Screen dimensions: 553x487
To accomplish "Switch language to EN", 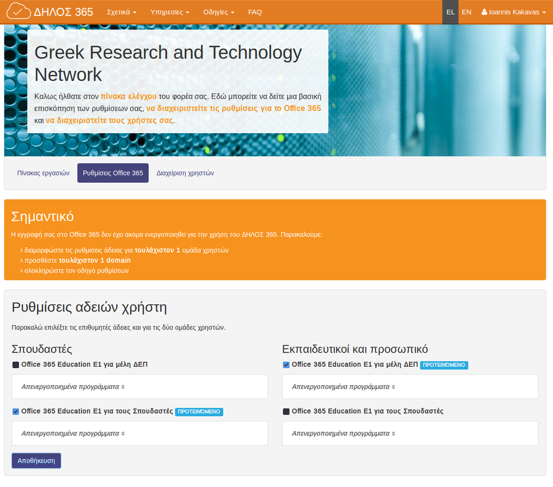I will (x=466, y=12).
